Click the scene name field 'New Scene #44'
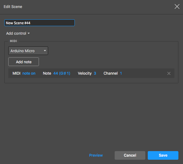 click(40, 23)
